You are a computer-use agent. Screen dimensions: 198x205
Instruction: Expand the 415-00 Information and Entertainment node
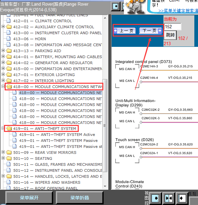point(3,68)
